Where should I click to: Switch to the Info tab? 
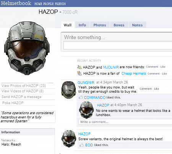(82, 25)
